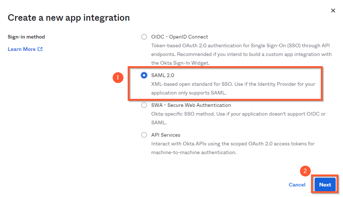
Task: Click the Cancel link
Action: 297,185
